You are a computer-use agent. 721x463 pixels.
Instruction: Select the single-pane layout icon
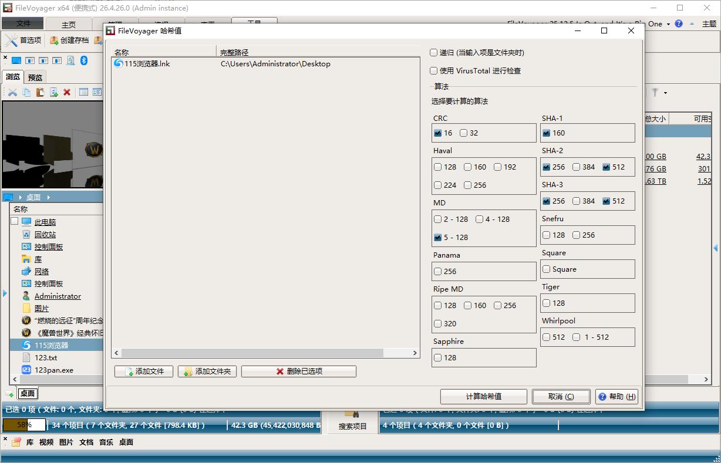coord(16,60)
